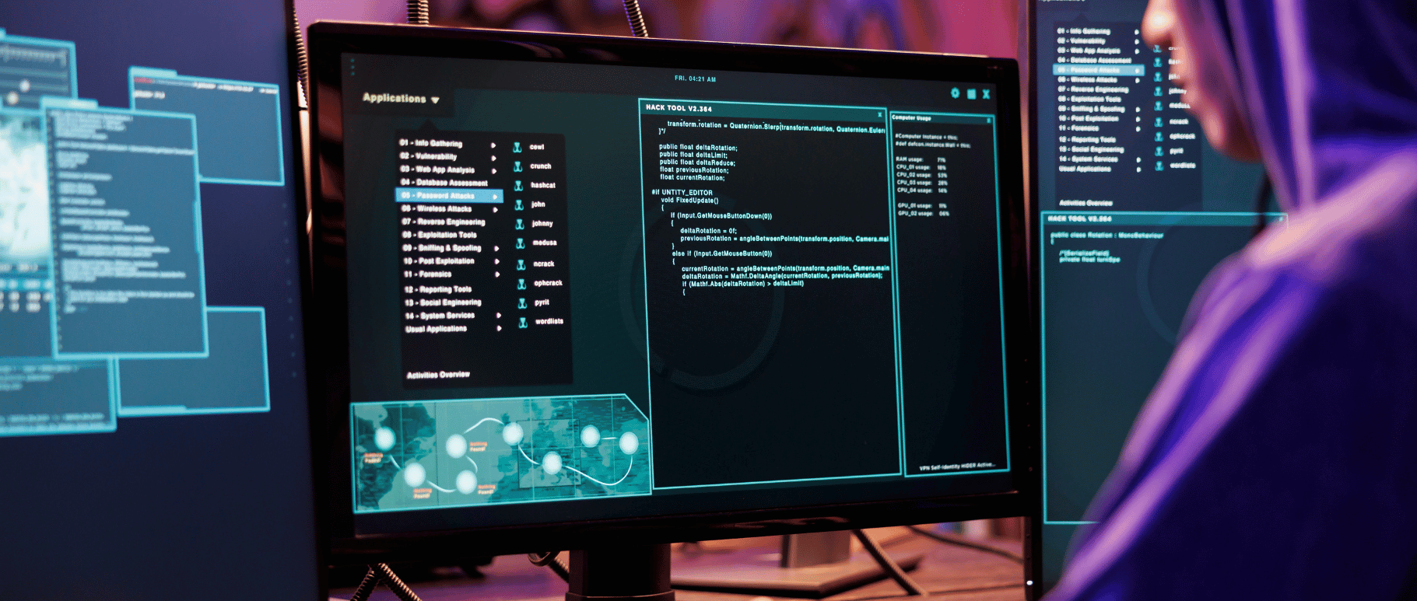Select 12 - Reporting Tools menu entry

[438, 289]
